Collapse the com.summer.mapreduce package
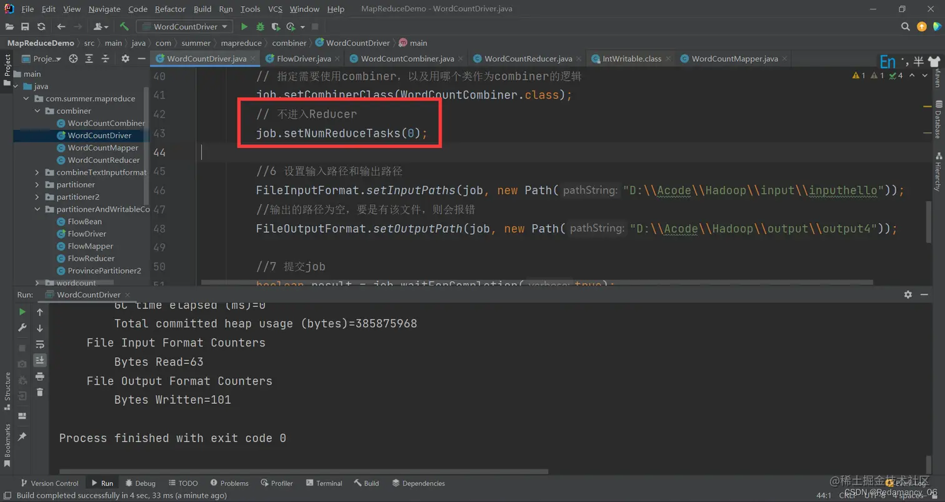The height and width of the screenshot is (502, 945). coord(26,99)
